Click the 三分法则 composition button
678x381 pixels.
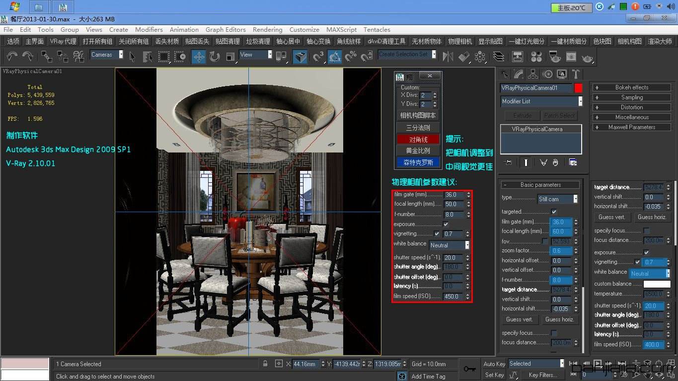(418, 128)
